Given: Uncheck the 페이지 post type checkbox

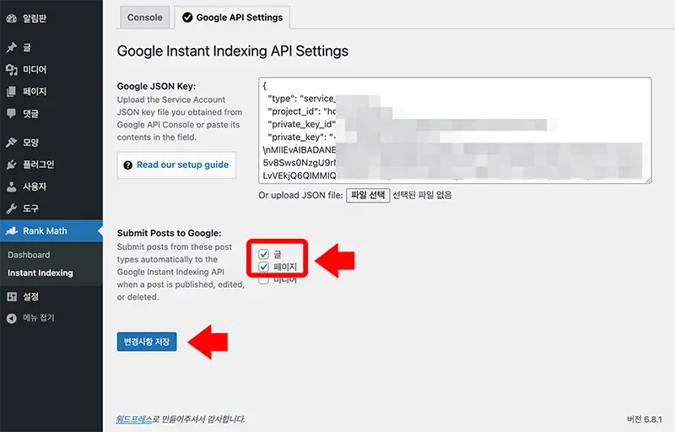Looking at the screenshot, I should (264, 267).
